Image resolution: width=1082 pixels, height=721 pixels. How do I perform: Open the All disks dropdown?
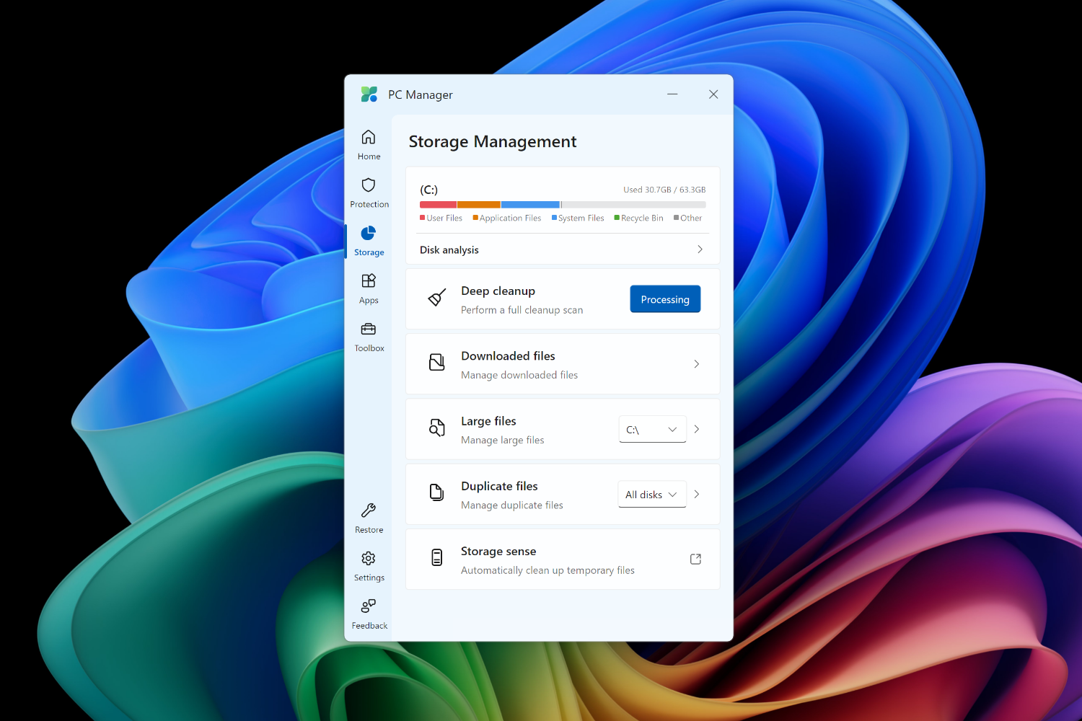[652, 494]
